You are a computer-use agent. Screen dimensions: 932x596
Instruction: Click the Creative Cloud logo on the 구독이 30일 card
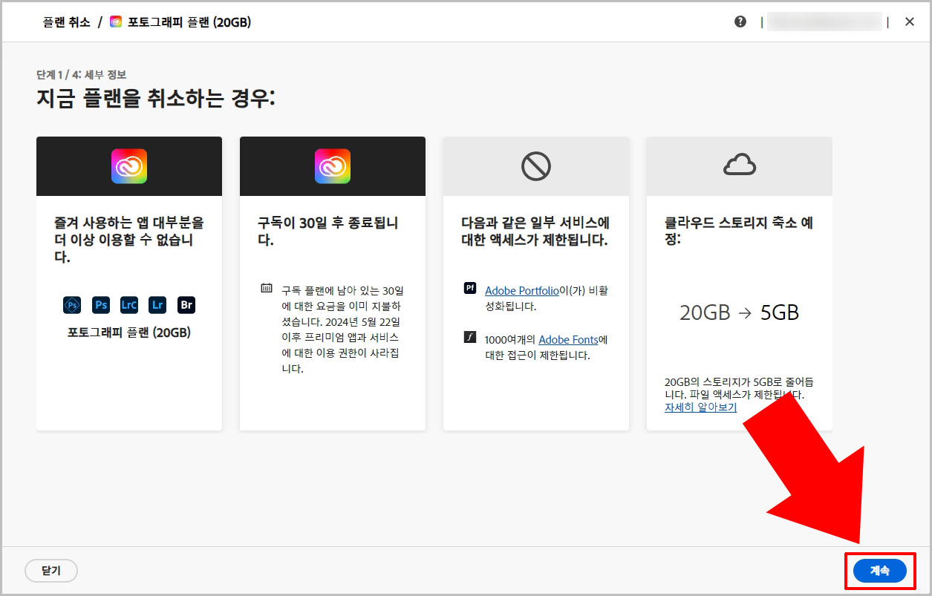click(333, 166)
